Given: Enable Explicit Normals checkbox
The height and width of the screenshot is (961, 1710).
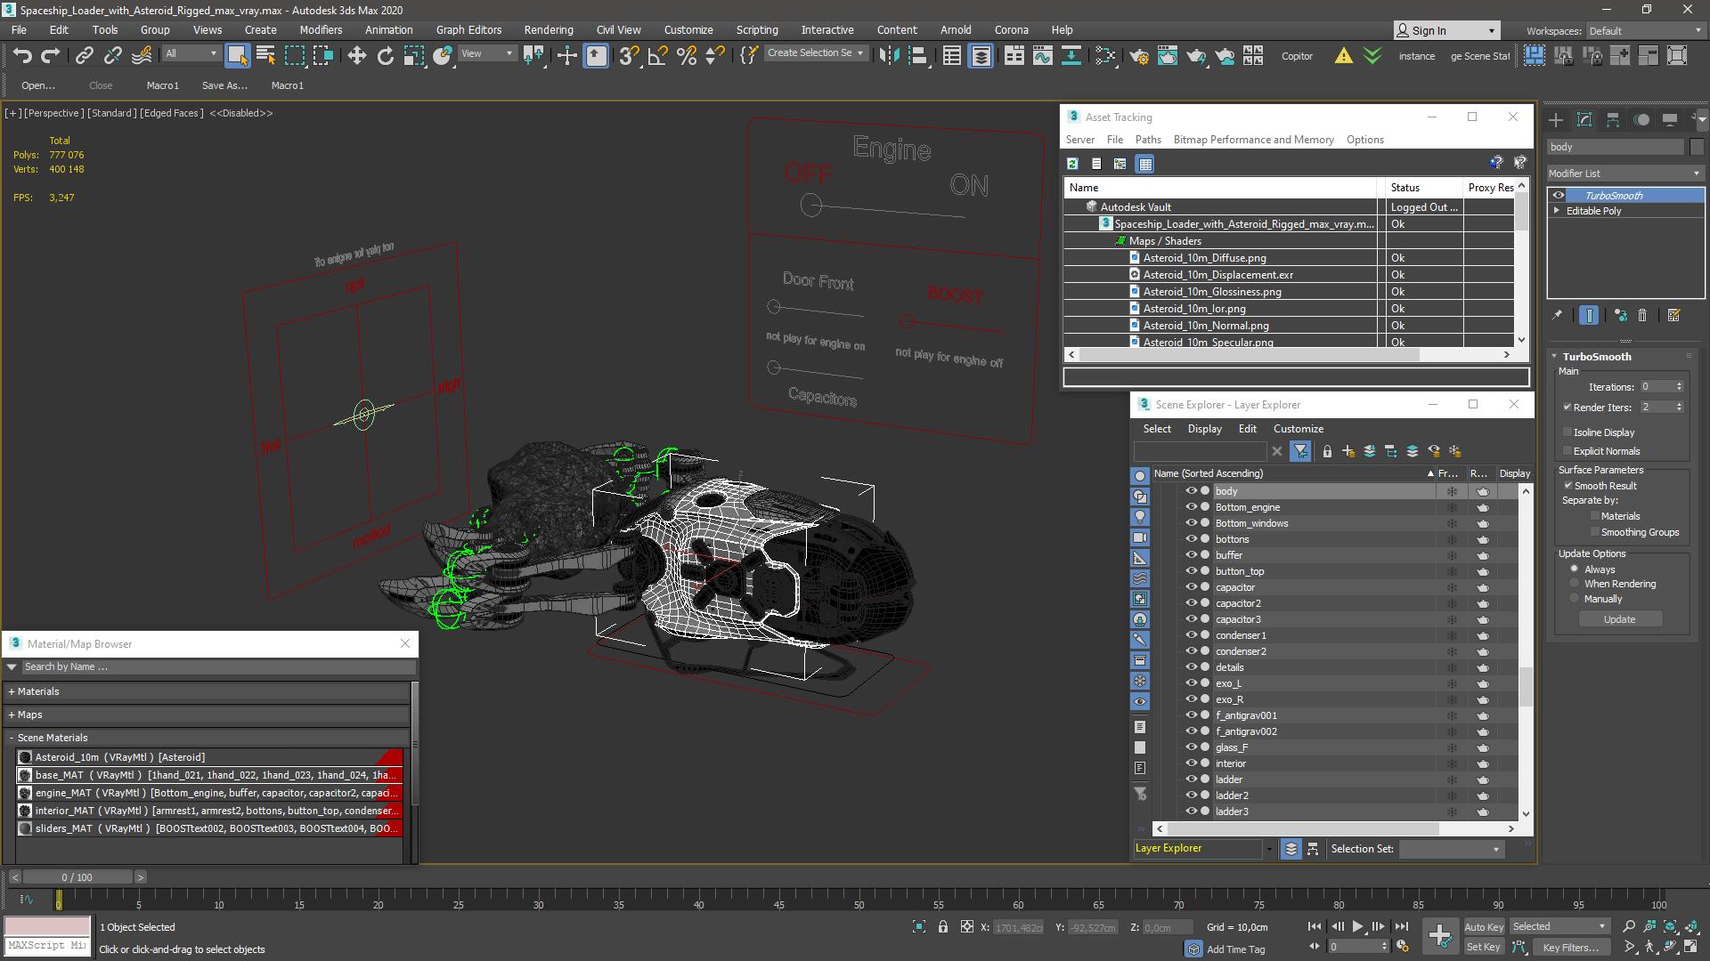Looking at the screenshot, I should pos(1567,451).
